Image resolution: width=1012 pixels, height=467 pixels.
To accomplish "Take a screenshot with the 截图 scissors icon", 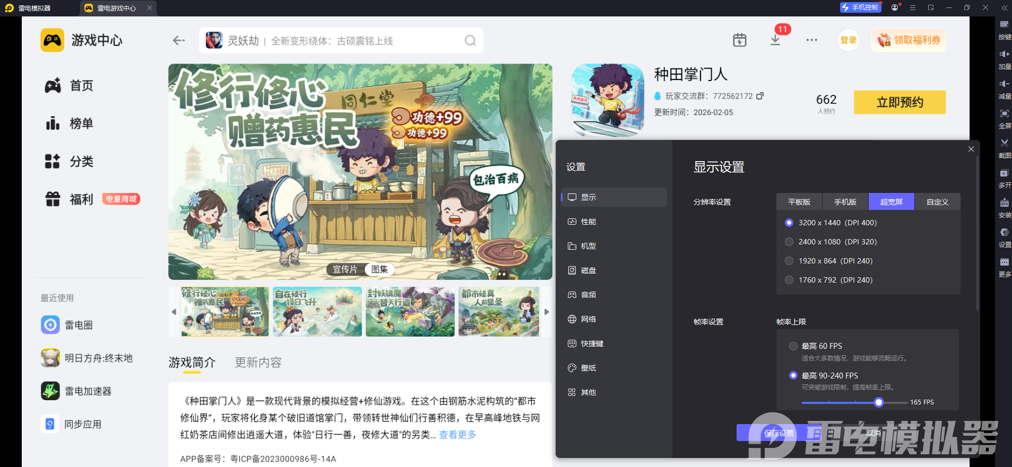I will point(1004,148).
